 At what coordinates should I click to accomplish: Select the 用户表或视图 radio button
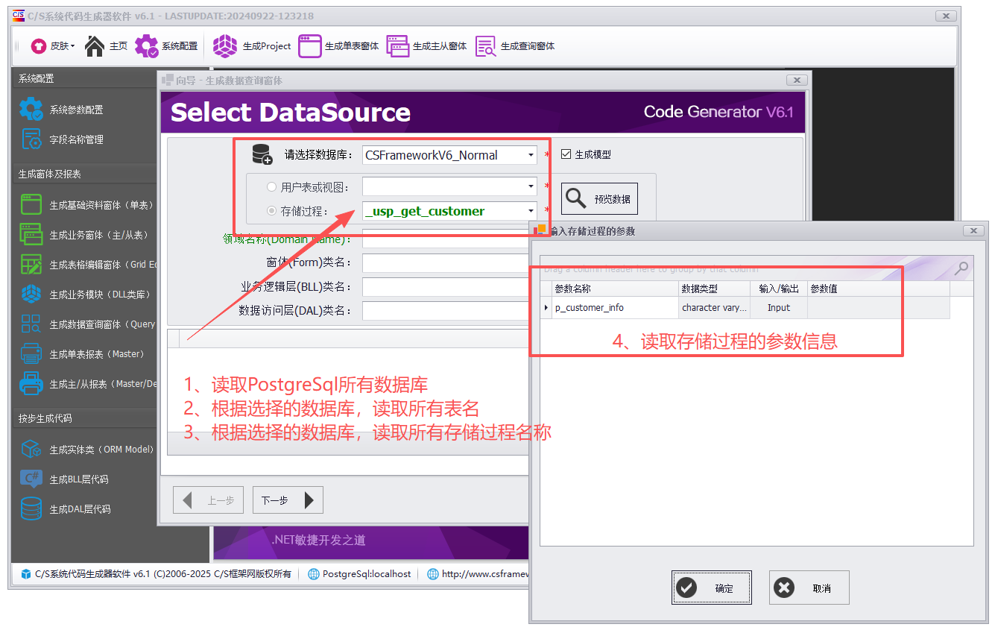271,186
